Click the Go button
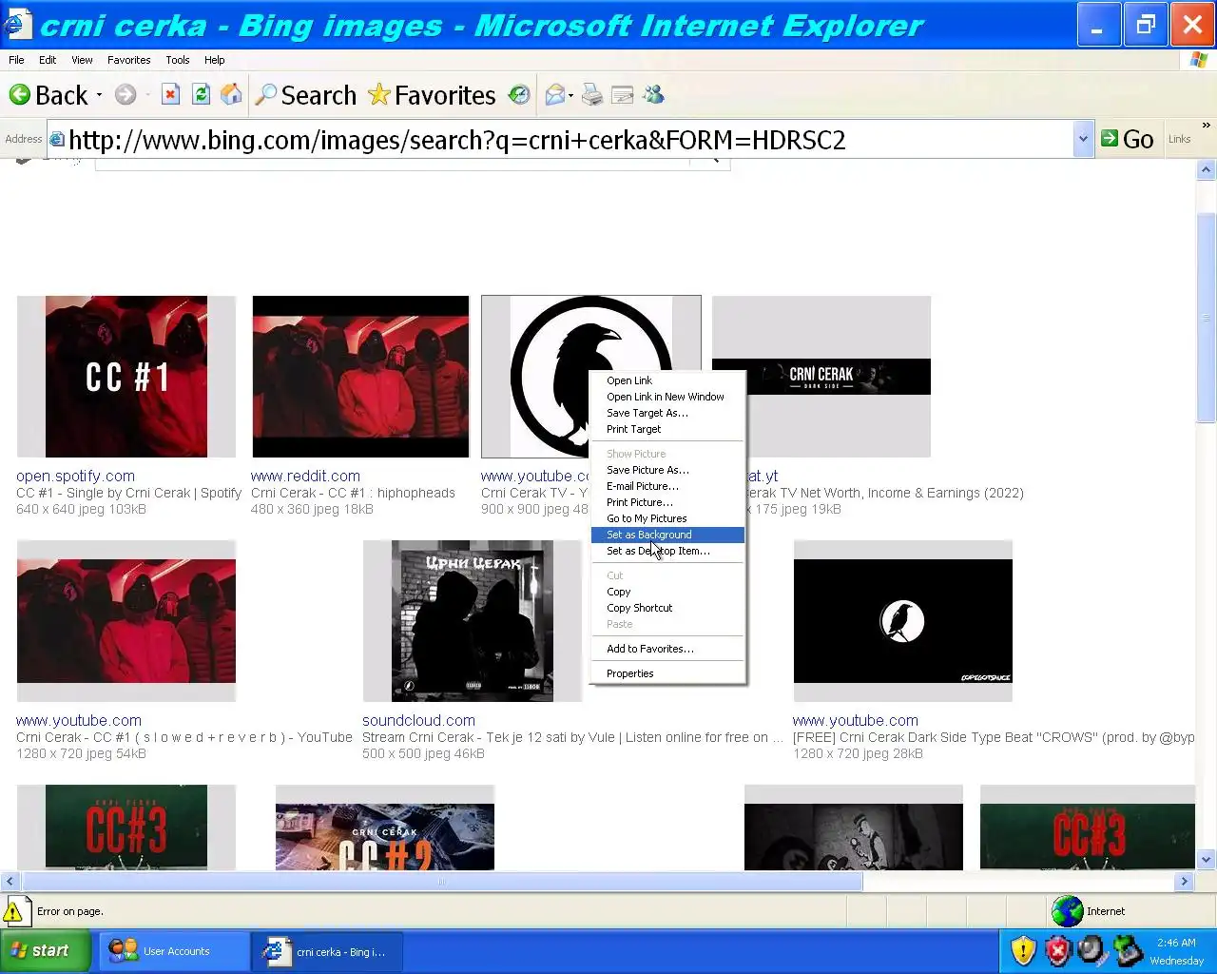Screen dimensions: 1217x974 (1128, 140)
